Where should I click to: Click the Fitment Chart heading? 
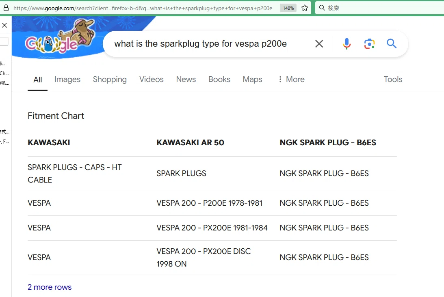point(56,116)
